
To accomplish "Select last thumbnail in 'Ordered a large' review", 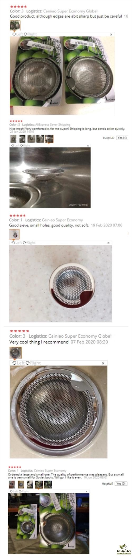I will pos(48,484).
